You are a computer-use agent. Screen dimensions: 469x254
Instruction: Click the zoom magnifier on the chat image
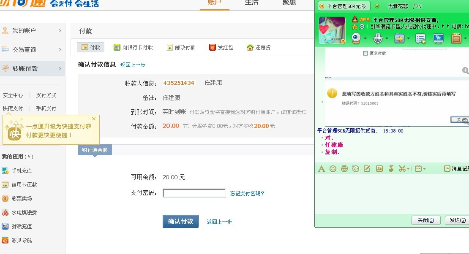tap(466, 70)
